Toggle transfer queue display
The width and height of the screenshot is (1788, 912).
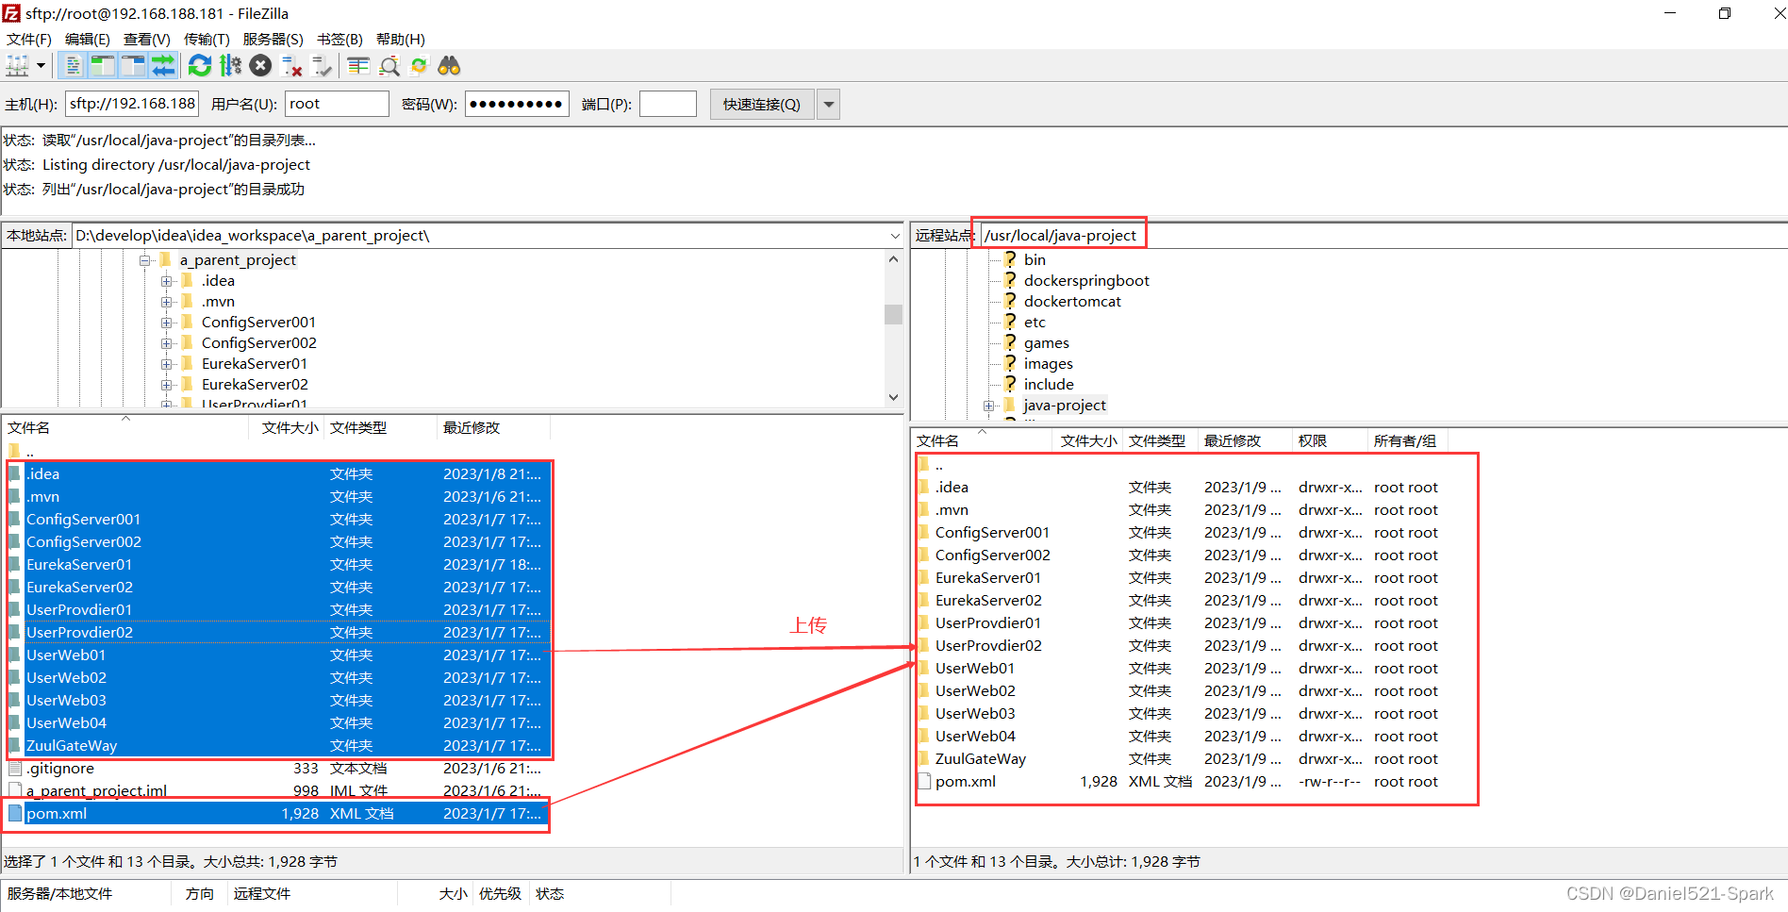pos(163,66)
